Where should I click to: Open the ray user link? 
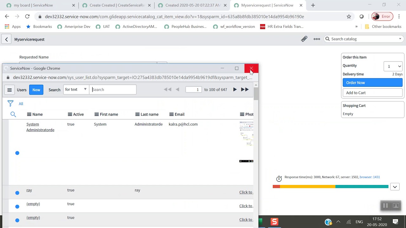pos(29,190)
